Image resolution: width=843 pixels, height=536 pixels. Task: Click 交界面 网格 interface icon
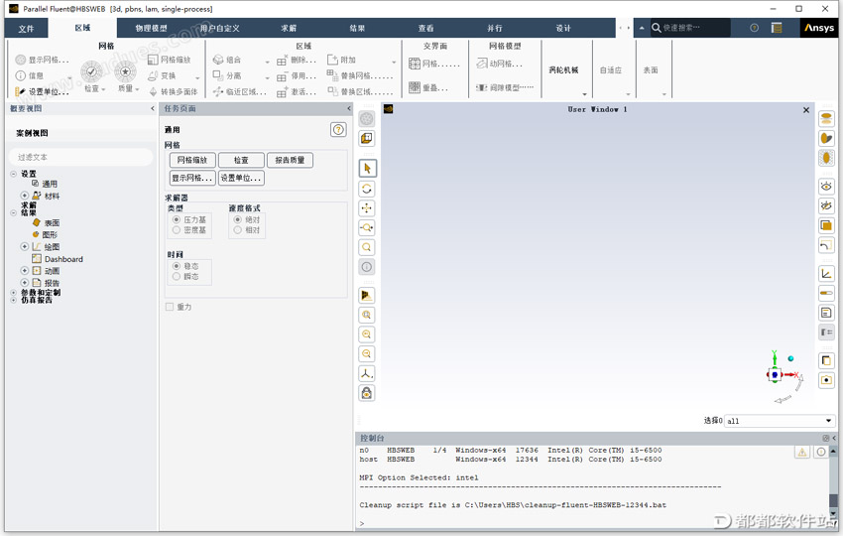(415, 65)
